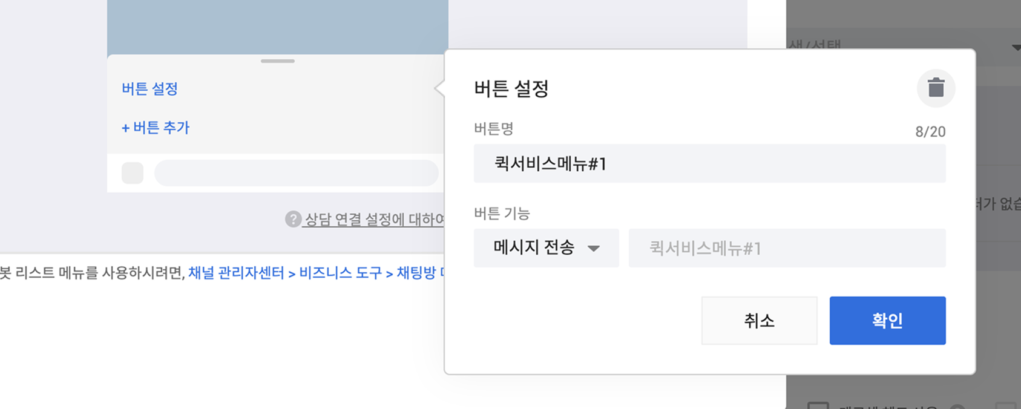Click the 버튼 기능 label
Viewport: 1021px width, 409px height.
(502, 214)
